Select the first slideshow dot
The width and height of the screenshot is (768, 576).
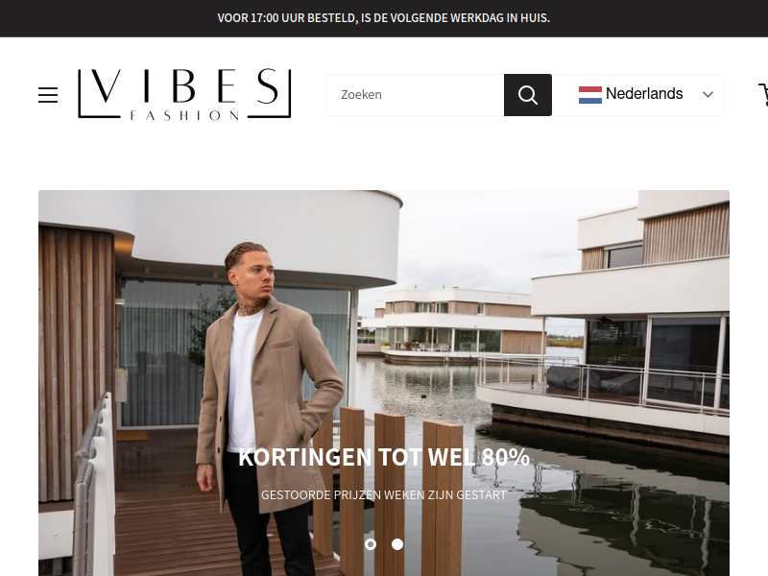tap(371, 544)
